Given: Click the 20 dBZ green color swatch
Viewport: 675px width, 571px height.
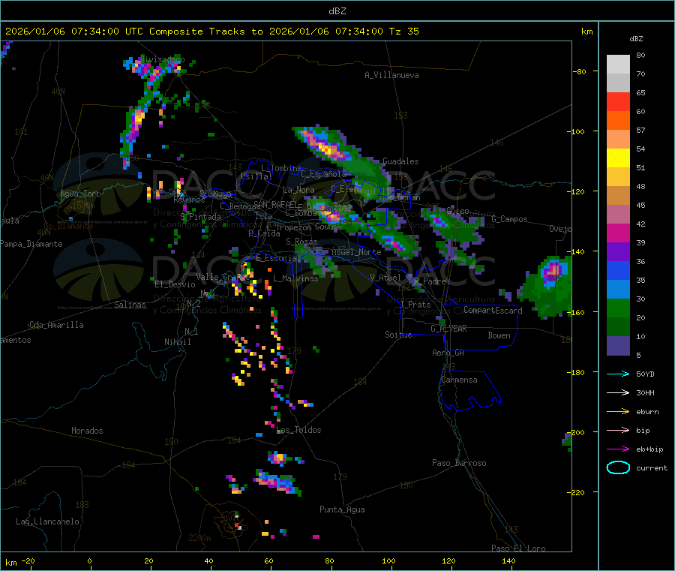Looking at the screenshot, I should point(618,308).
